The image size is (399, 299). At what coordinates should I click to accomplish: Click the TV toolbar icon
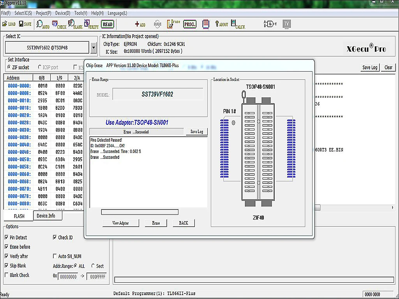click(x=286, y=24)
